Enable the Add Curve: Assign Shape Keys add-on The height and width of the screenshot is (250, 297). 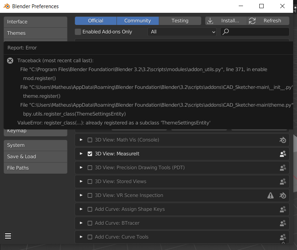tap(90, 209)
